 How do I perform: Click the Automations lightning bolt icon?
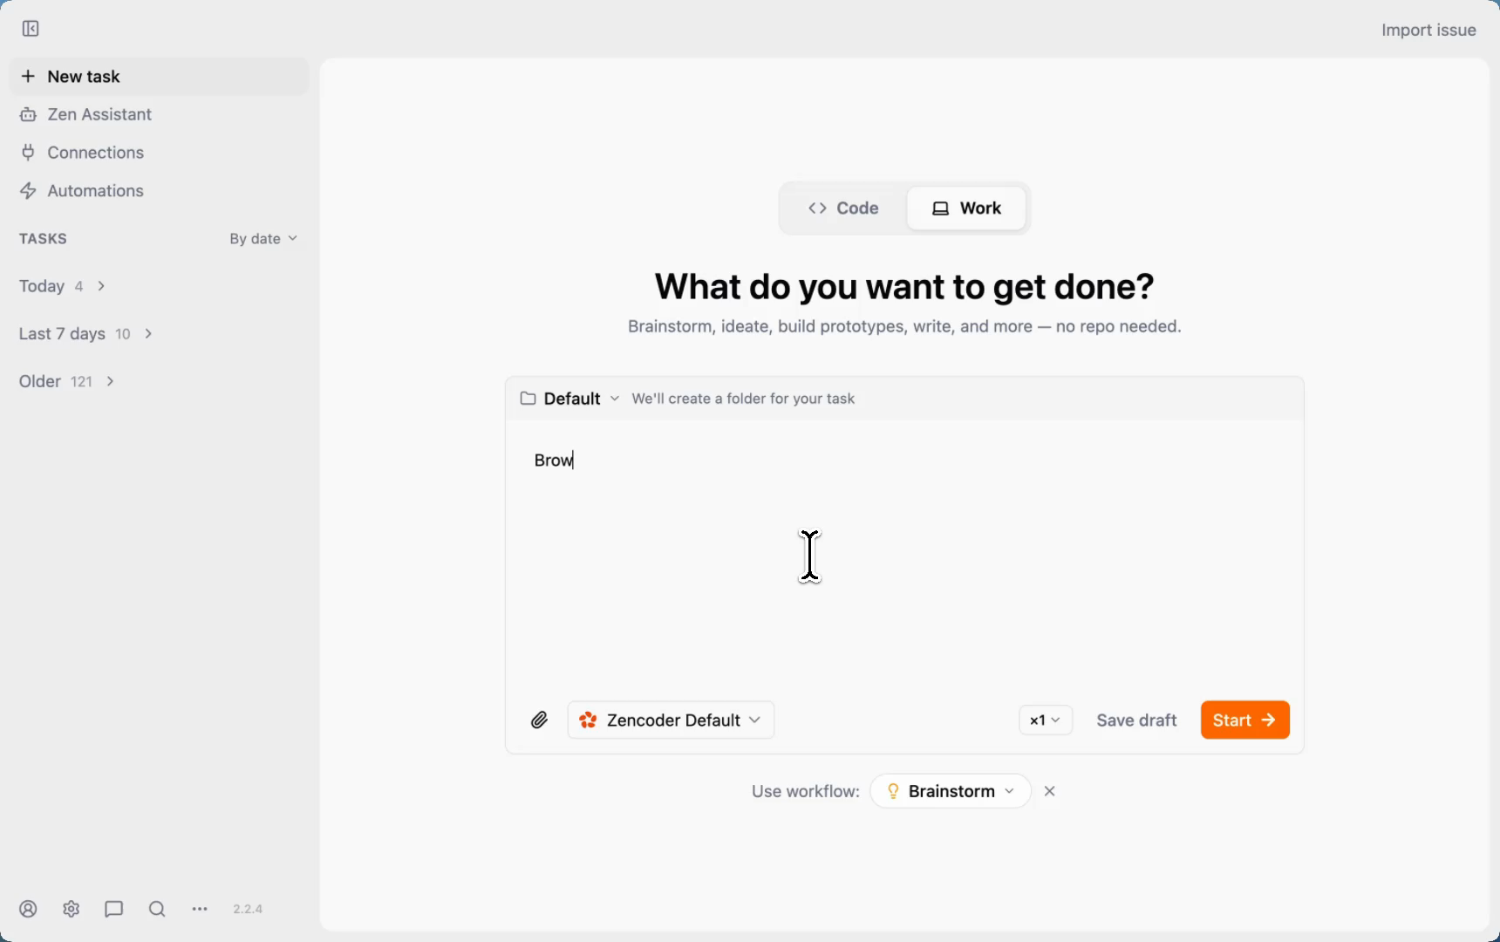[28, 191]
